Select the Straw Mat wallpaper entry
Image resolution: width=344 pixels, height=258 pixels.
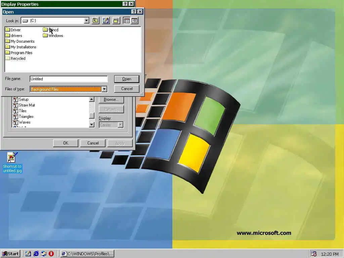[24, 105]
